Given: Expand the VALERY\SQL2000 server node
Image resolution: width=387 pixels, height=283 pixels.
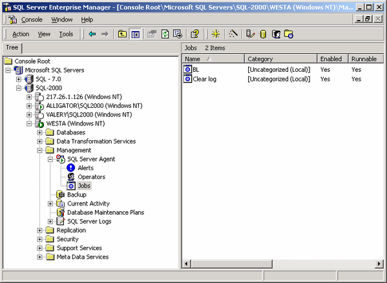Looking at the screenshot, I should [x=29, y=115].
